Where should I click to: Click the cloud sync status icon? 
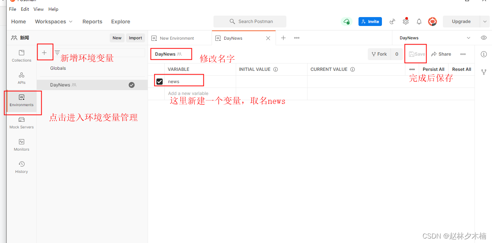click(347, 22)
